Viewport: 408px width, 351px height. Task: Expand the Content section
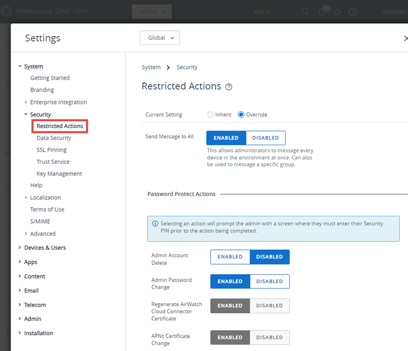tap(20, 276)
